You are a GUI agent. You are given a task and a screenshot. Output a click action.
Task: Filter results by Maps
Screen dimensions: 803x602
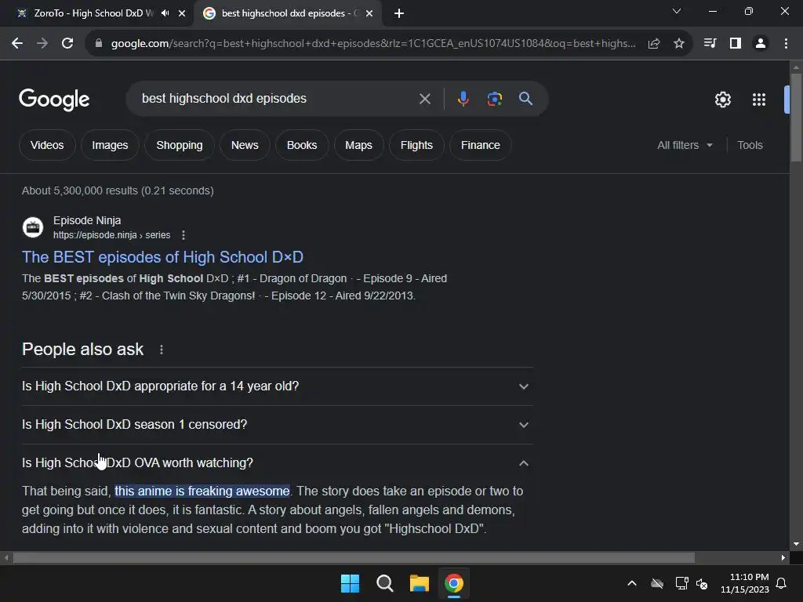[x=358, y=145]
